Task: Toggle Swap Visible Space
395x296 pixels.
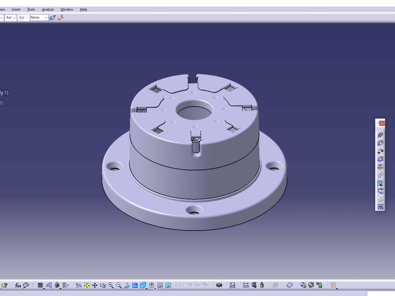Action: (x=168, y=285)
